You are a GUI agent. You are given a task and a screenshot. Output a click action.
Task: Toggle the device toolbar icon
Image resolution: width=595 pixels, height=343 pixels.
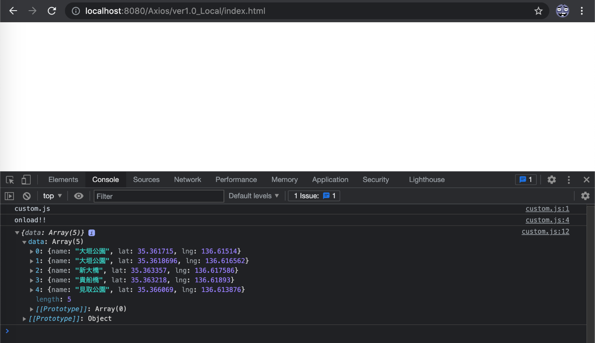pyautogui.click(x=26, y=180)
